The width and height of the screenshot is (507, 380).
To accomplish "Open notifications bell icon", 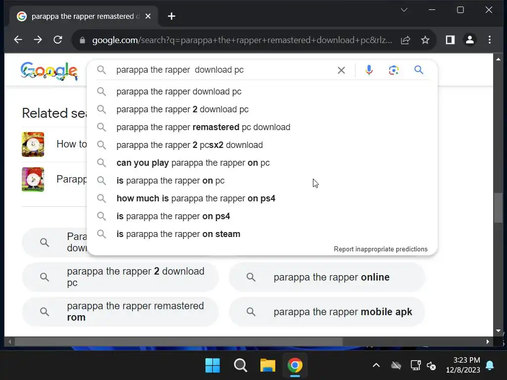I will click(x=490, y=366).
